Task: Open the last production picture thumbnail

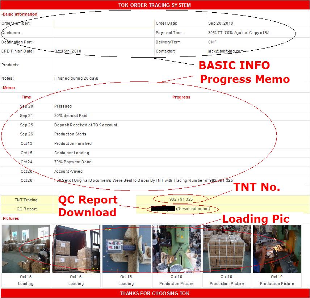Action: pos(277,249)
